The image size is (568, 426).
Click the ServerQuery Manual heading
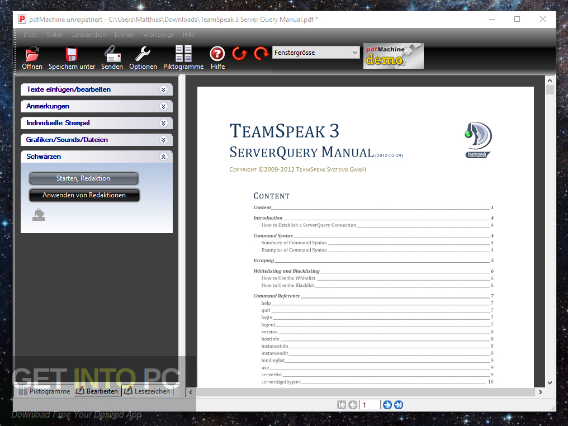click(x=301, y=152)
